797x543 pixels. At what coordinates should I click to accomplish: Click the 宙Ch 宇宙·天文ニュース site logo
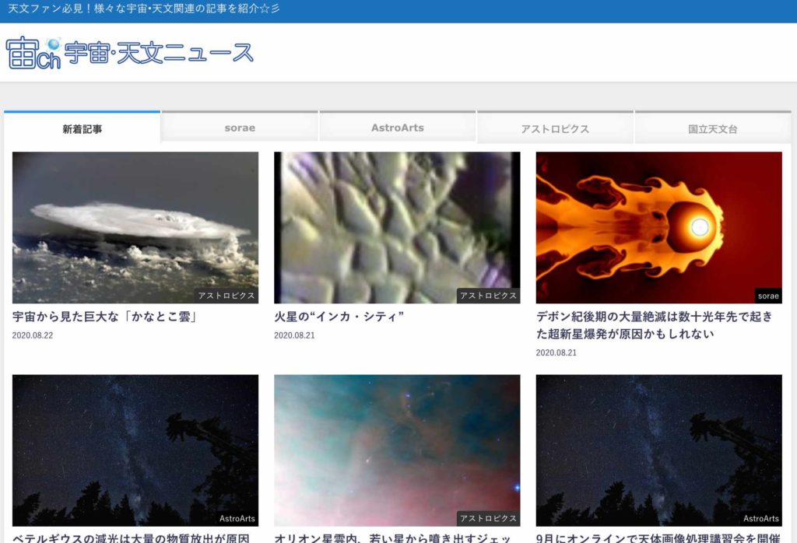pos(130,53)
